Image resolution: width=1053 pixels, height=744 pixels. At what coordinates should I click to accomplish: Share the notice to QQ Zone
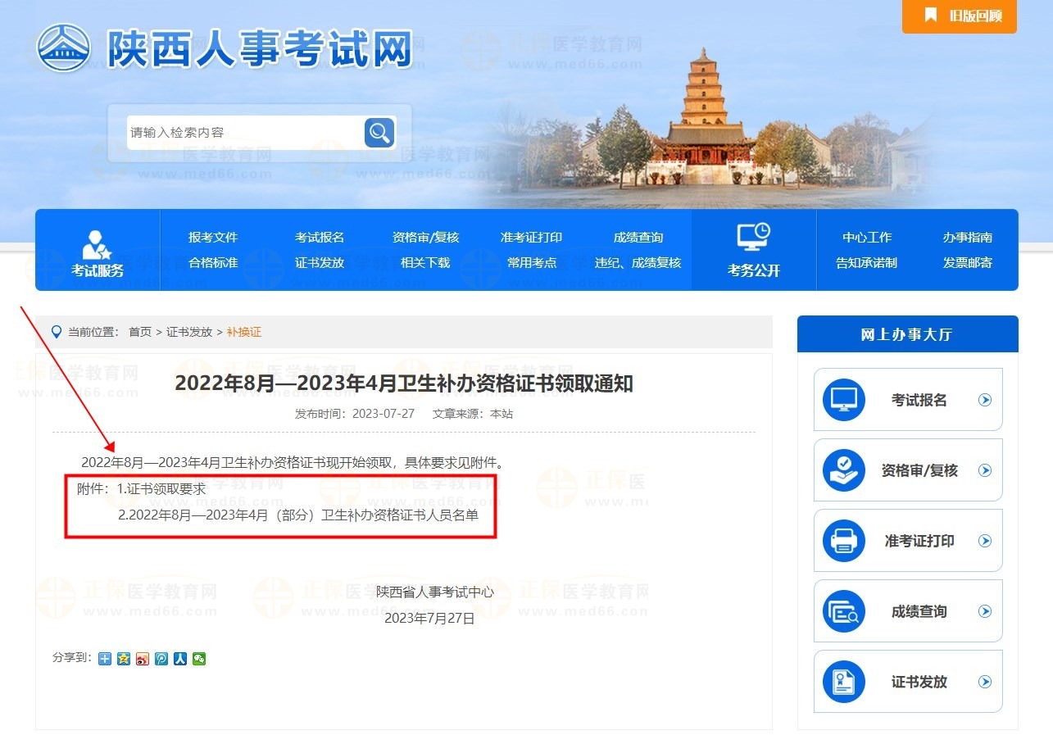click(124, 658)
